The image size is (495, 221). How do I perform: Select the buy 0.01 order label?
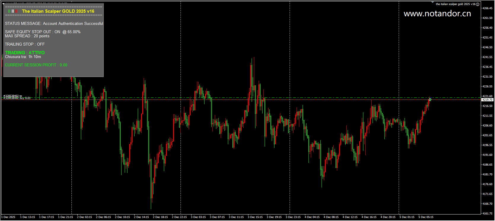[17, 98]
